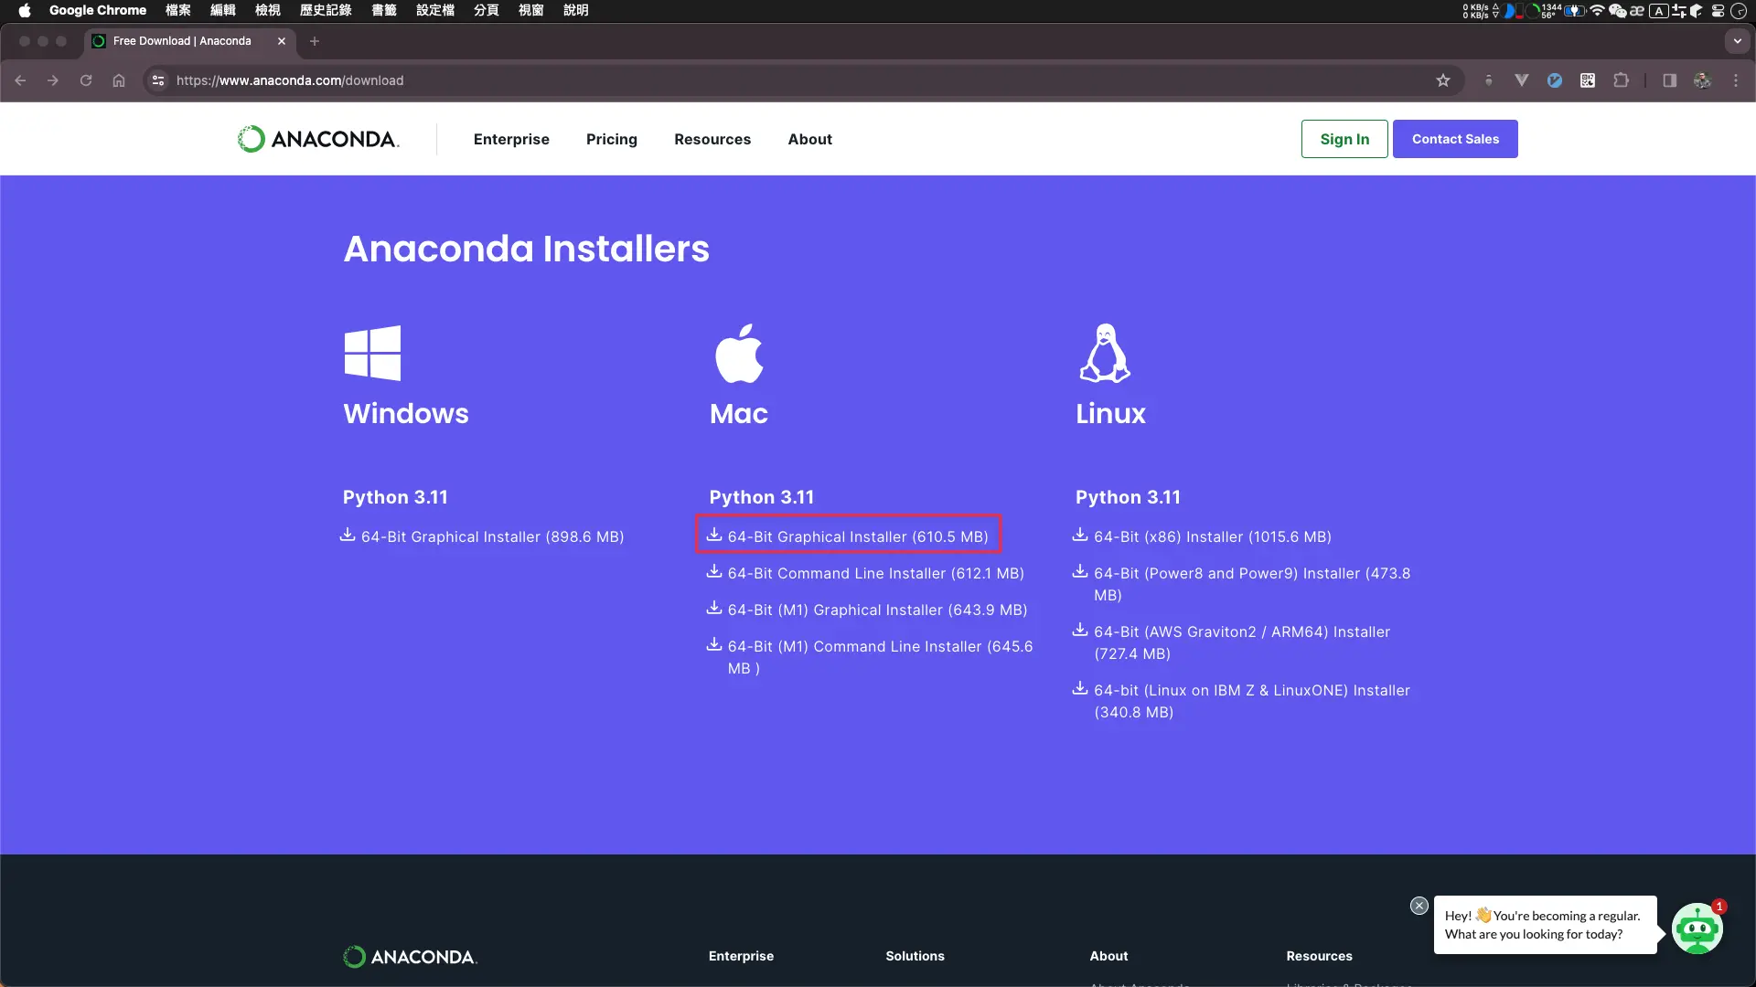Click the Windows logo icon
This screenshot has width=1756, height=987.
tap(372, 353)
